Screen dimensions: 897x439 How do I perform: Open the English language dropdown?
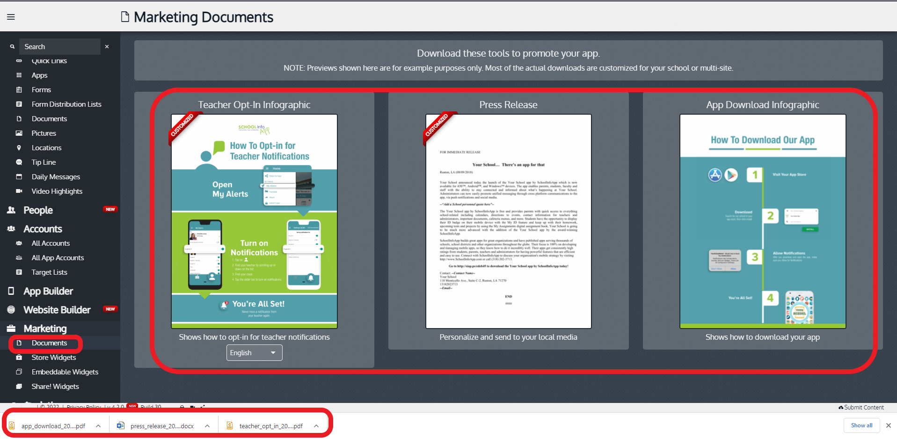(x=254, y=353)
